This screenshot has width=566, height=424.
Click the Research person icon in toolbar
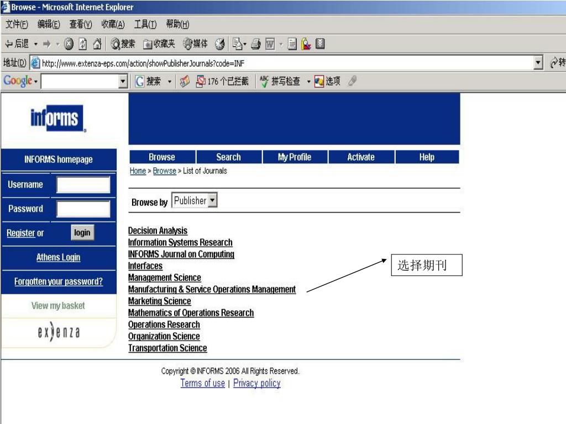coord(306,44)
